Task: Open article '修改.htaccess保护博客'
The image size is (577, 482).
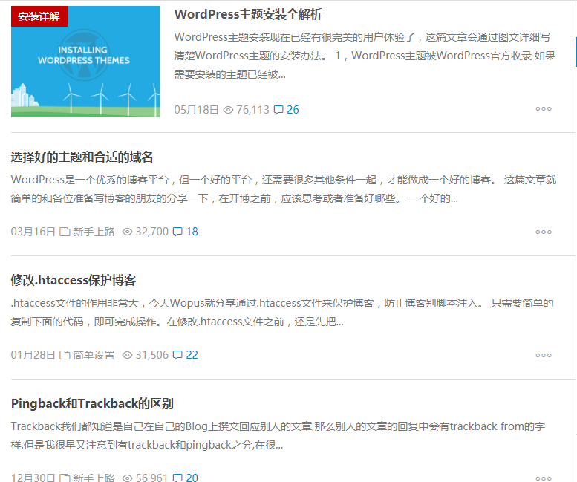Action: click(74, 280)
